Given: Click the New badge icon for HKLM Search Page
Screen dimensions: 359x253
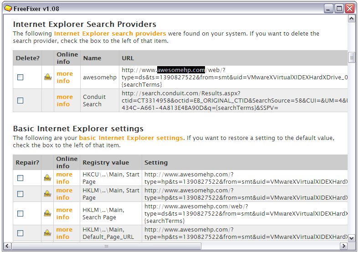Looking at the screenshot, I should (x=47, y=213).
